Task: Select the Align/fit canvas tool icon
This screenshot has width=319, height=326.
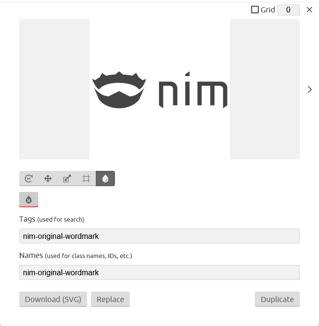Action: (86, 179)
